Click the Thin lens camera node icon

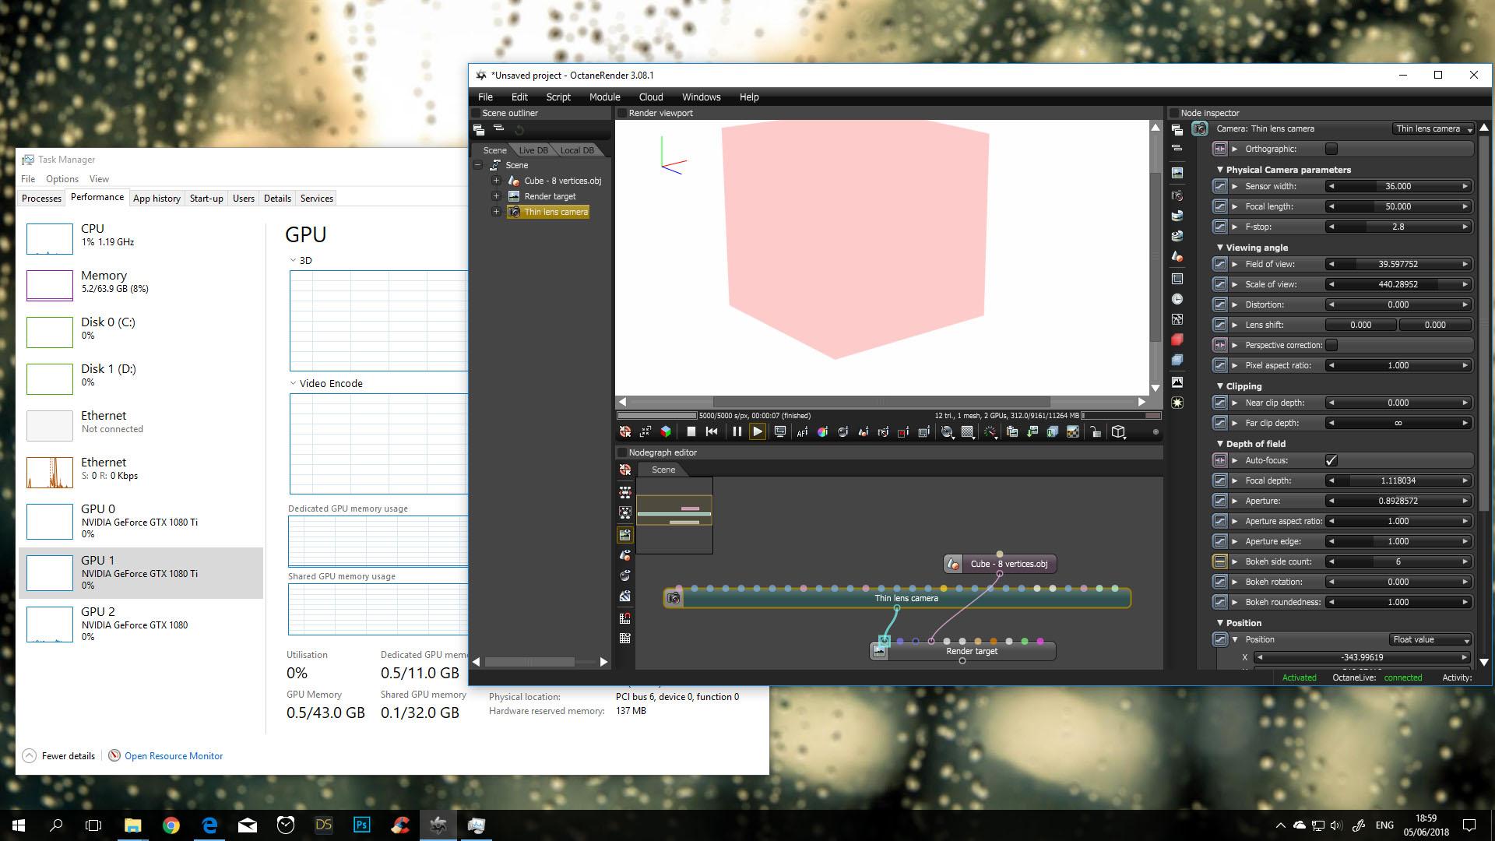pyautogui.click(x=674, y=598)
